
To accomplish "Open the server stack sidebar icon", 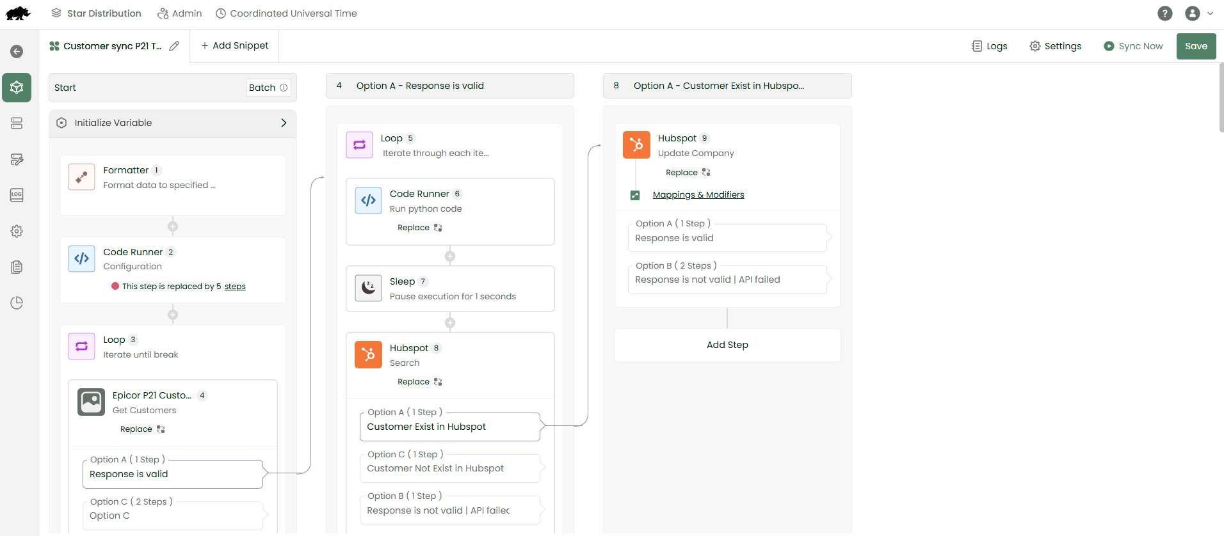I will click(17, 123).
